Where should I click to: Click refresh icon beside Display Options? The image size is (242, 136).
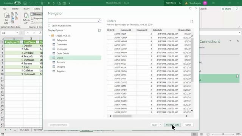[99, 30]
